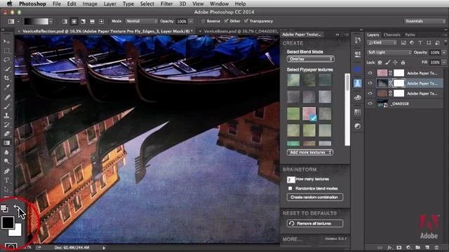Select the Path Selection tool

[6, 189]
